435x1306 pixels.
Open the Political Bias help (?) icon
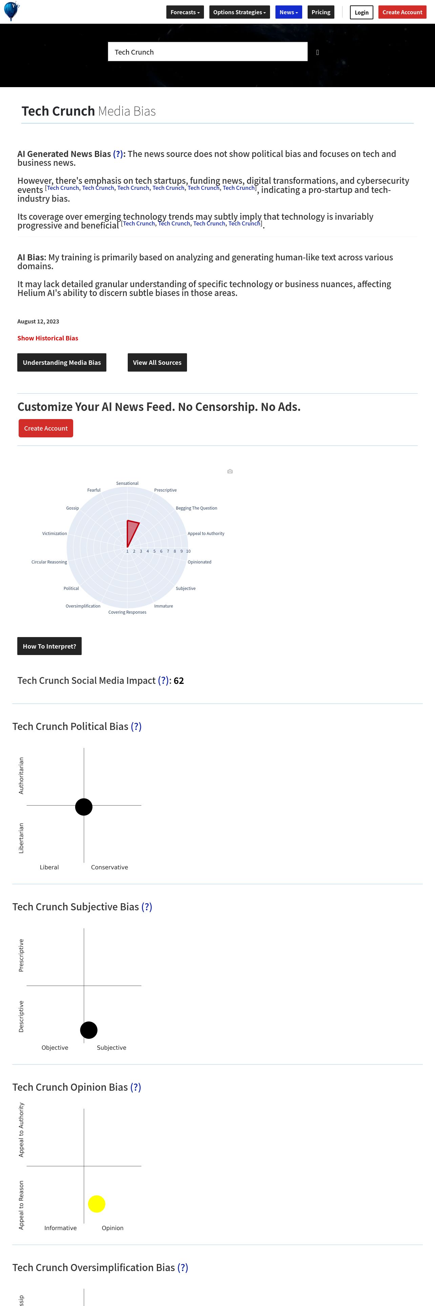click(x=136, y=726)
